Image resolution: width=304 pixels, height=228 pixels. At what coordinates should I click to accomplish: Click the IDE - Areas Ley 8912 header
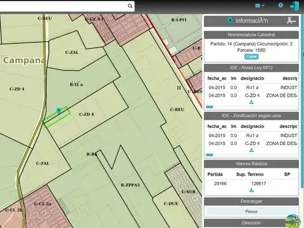[x=251, y=68]
